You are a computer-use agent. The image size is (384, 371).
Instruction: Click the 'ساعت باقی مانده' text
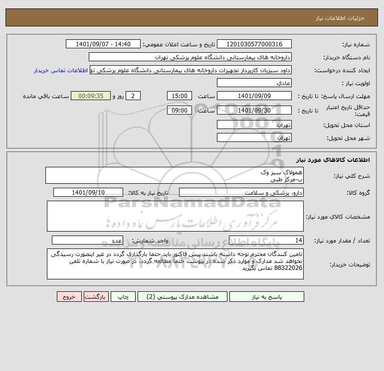click(46, 96)
